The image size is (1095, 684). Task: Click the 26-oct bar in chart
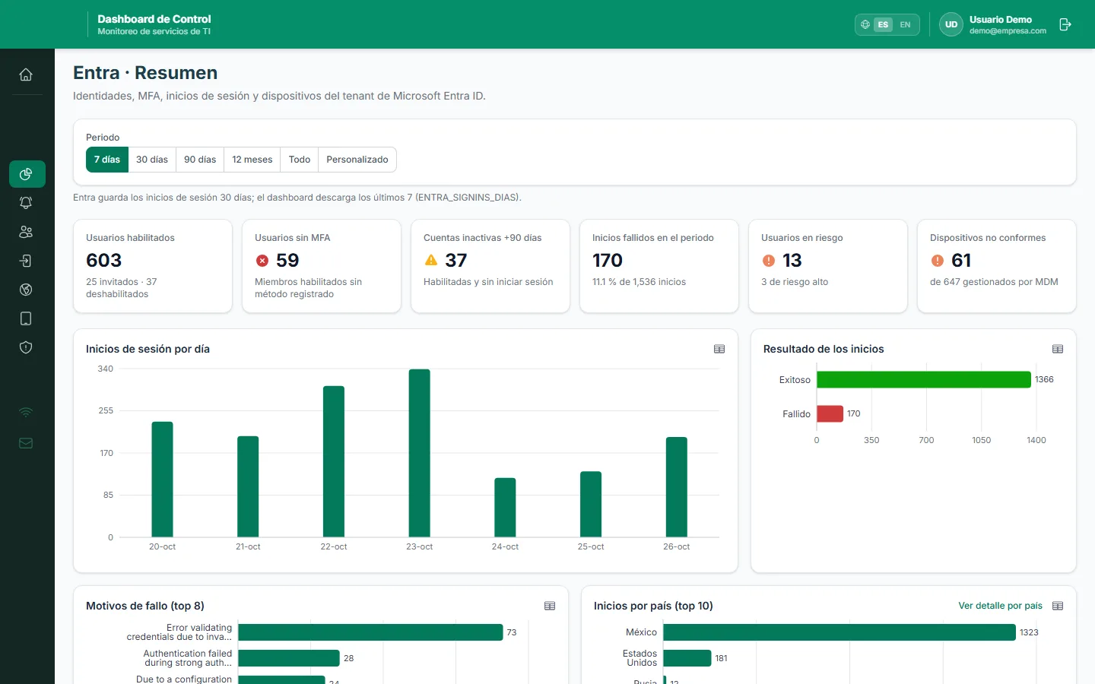coord(677,487)
